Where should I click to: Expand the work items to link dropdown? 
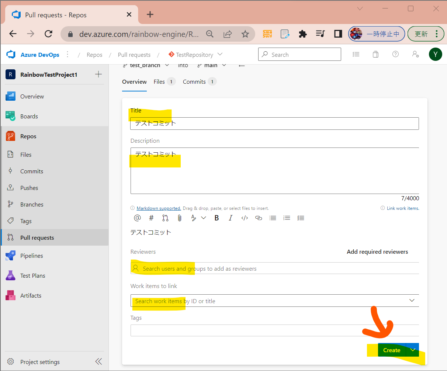[x=412, y=301]
